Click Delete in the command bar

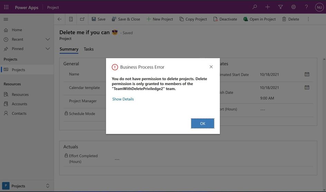point(291,19)
